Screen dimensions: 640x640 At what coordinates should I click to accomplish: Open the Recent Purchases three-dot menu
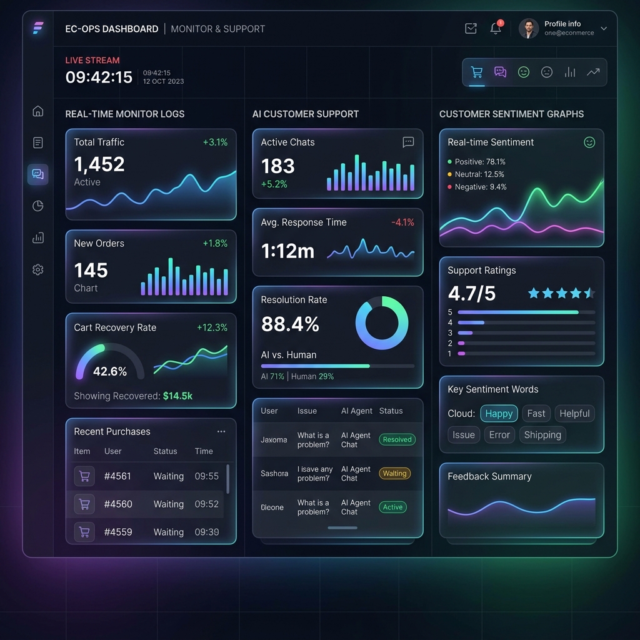click(x=221, y=431)
